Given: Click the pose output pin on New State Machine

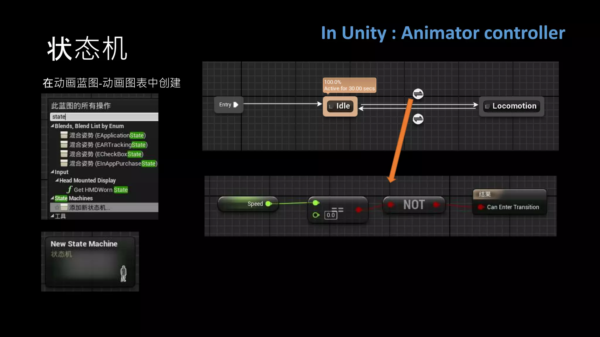Looking at the screenshot, I should click(x=123, y=274).
